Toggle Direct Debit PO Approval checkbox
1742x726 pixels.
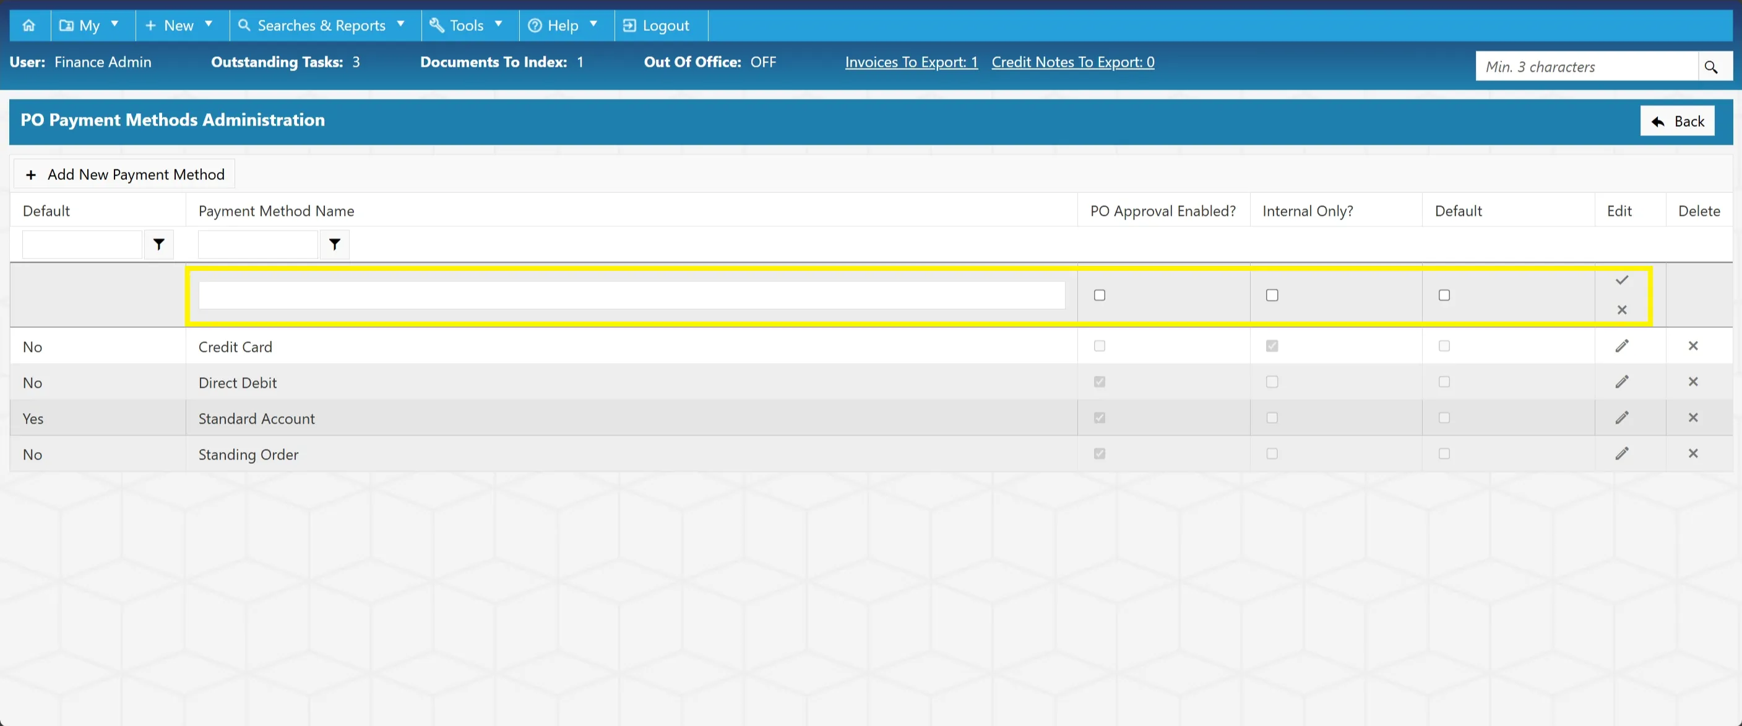point(1100,382)
